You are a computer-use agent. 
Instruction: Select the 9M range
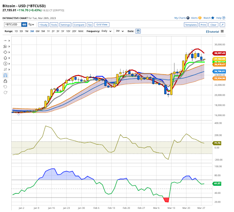pos(43,31)
